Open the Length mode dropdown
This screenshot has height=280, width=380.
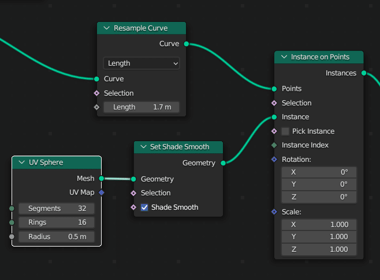[x=141, y=63]
